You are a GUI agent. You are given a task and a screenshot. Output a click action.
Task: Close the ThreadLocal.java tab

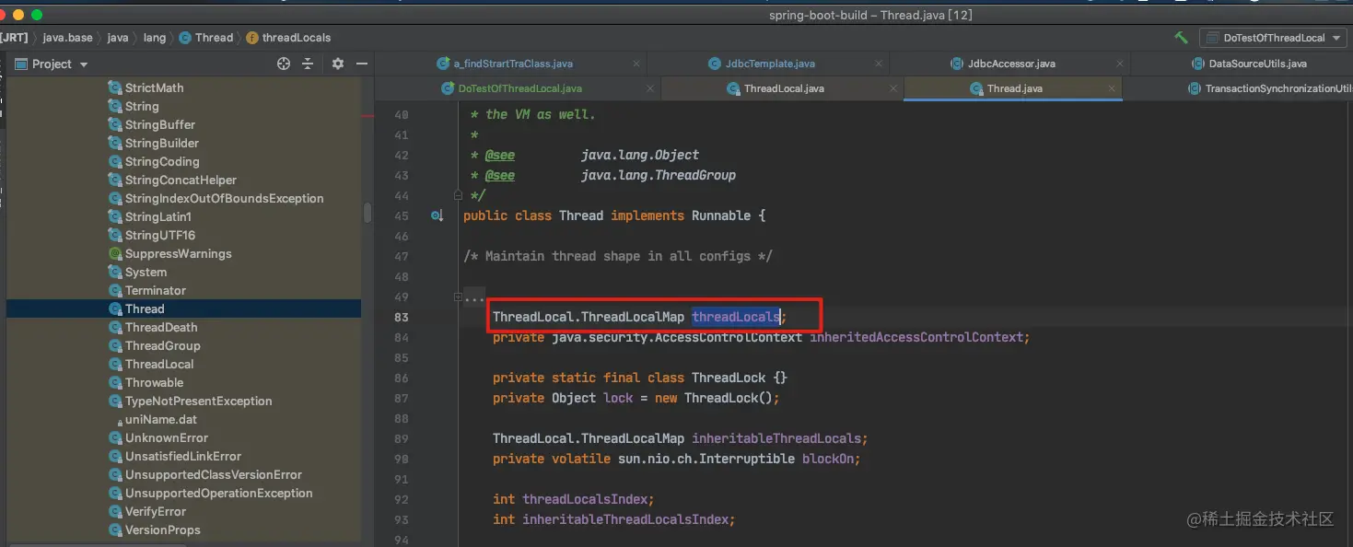[892, 88]
